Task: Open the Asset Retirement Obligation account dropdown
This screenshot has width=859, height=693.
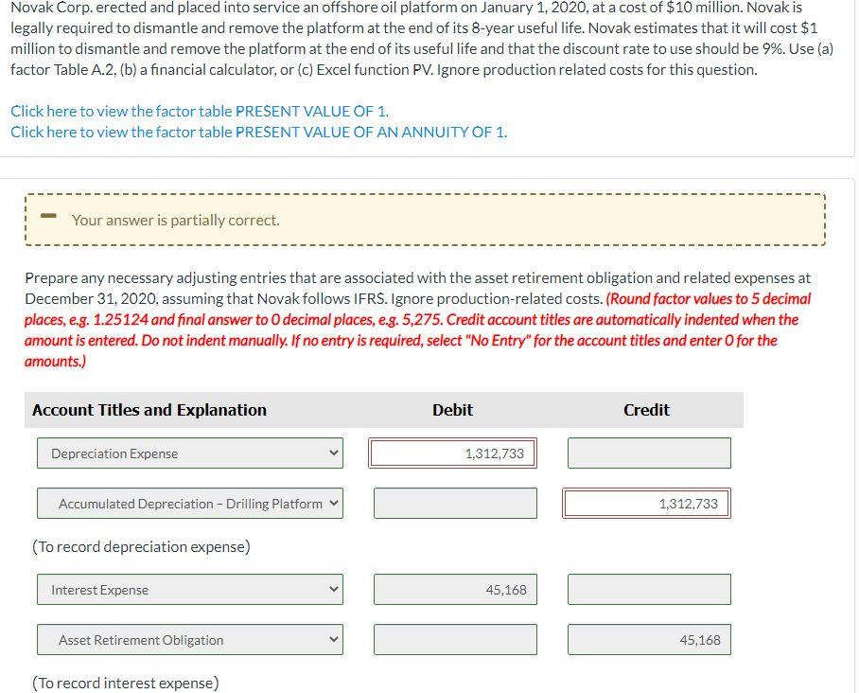Action: point(189,639)
